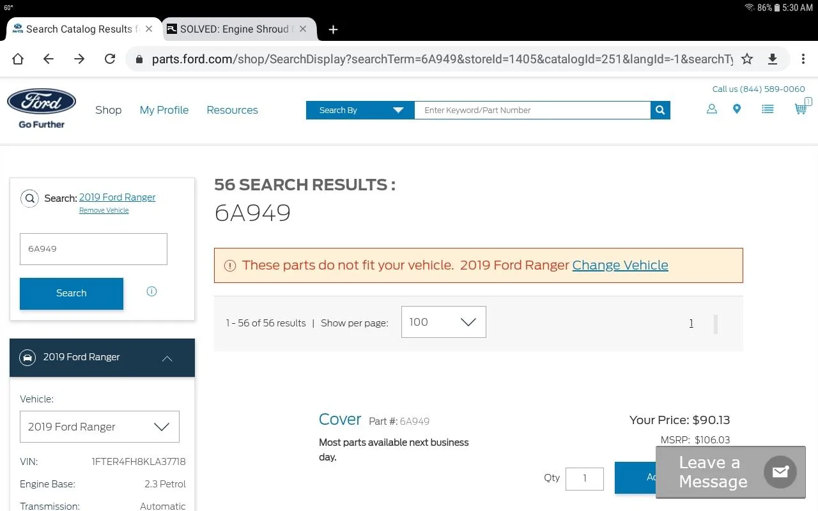Open the Shop menu
Screen dimensions: 818x511
(x=108, y=110)
